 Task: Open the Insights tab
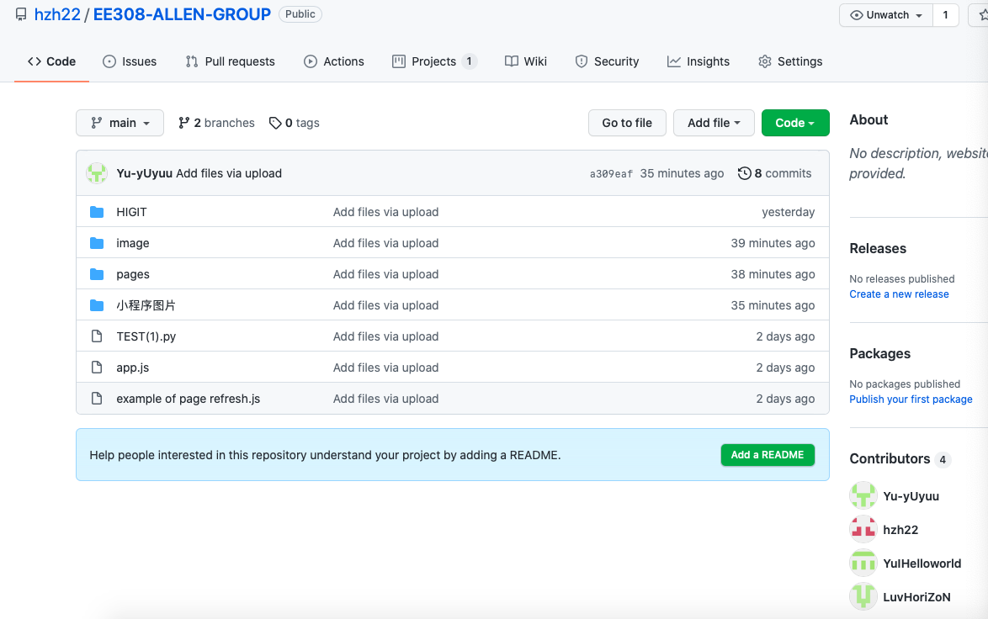tap(699, 61)
